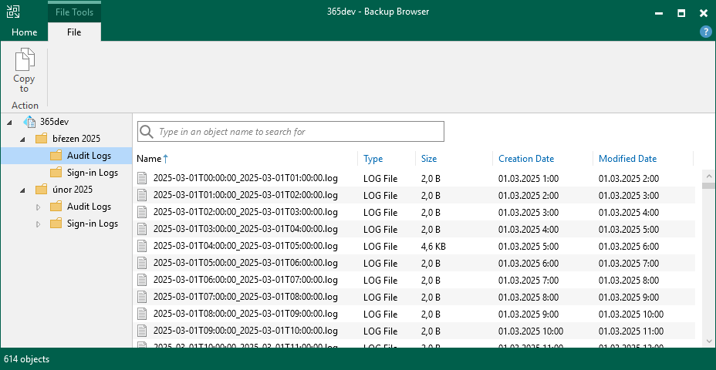The height and width of the screenshot is (370, 716).
Task: Collapse the 365dev root node
Action: 9,123
